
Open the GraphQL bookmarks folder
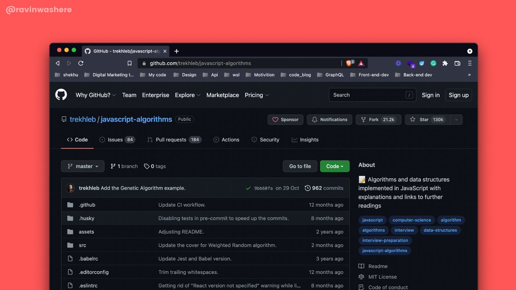click(330, 75)
